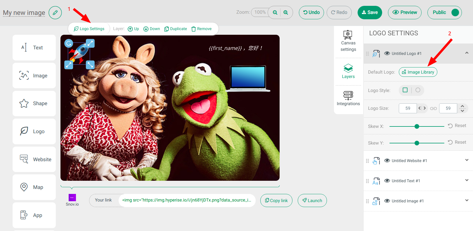
Task: Click the logo width size field
Action: (x=408, y=108)
